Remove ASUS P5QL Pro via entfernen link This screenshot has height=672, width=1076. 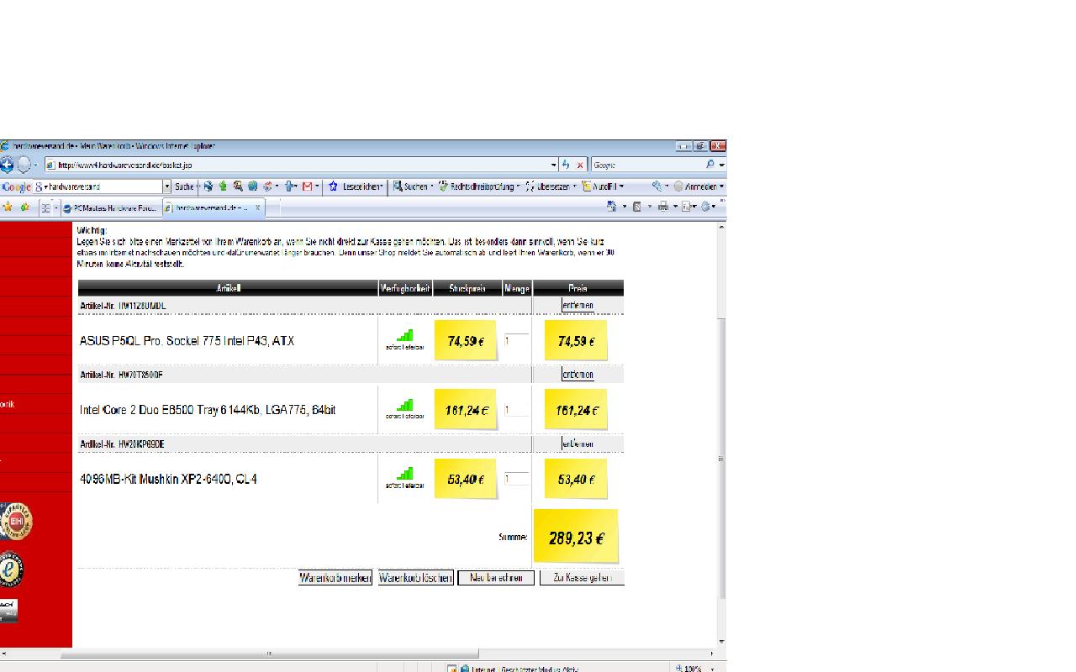[x=578, y=306]
